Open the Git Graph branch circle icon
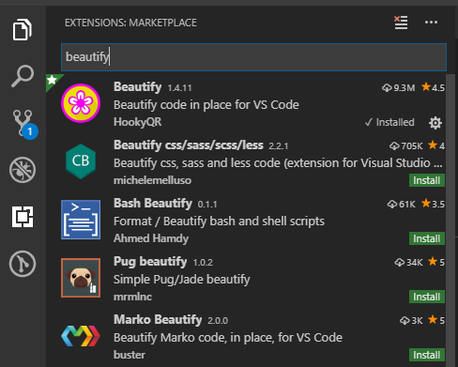This screenshot has height=367, width=458. click(x=23, y=264)
